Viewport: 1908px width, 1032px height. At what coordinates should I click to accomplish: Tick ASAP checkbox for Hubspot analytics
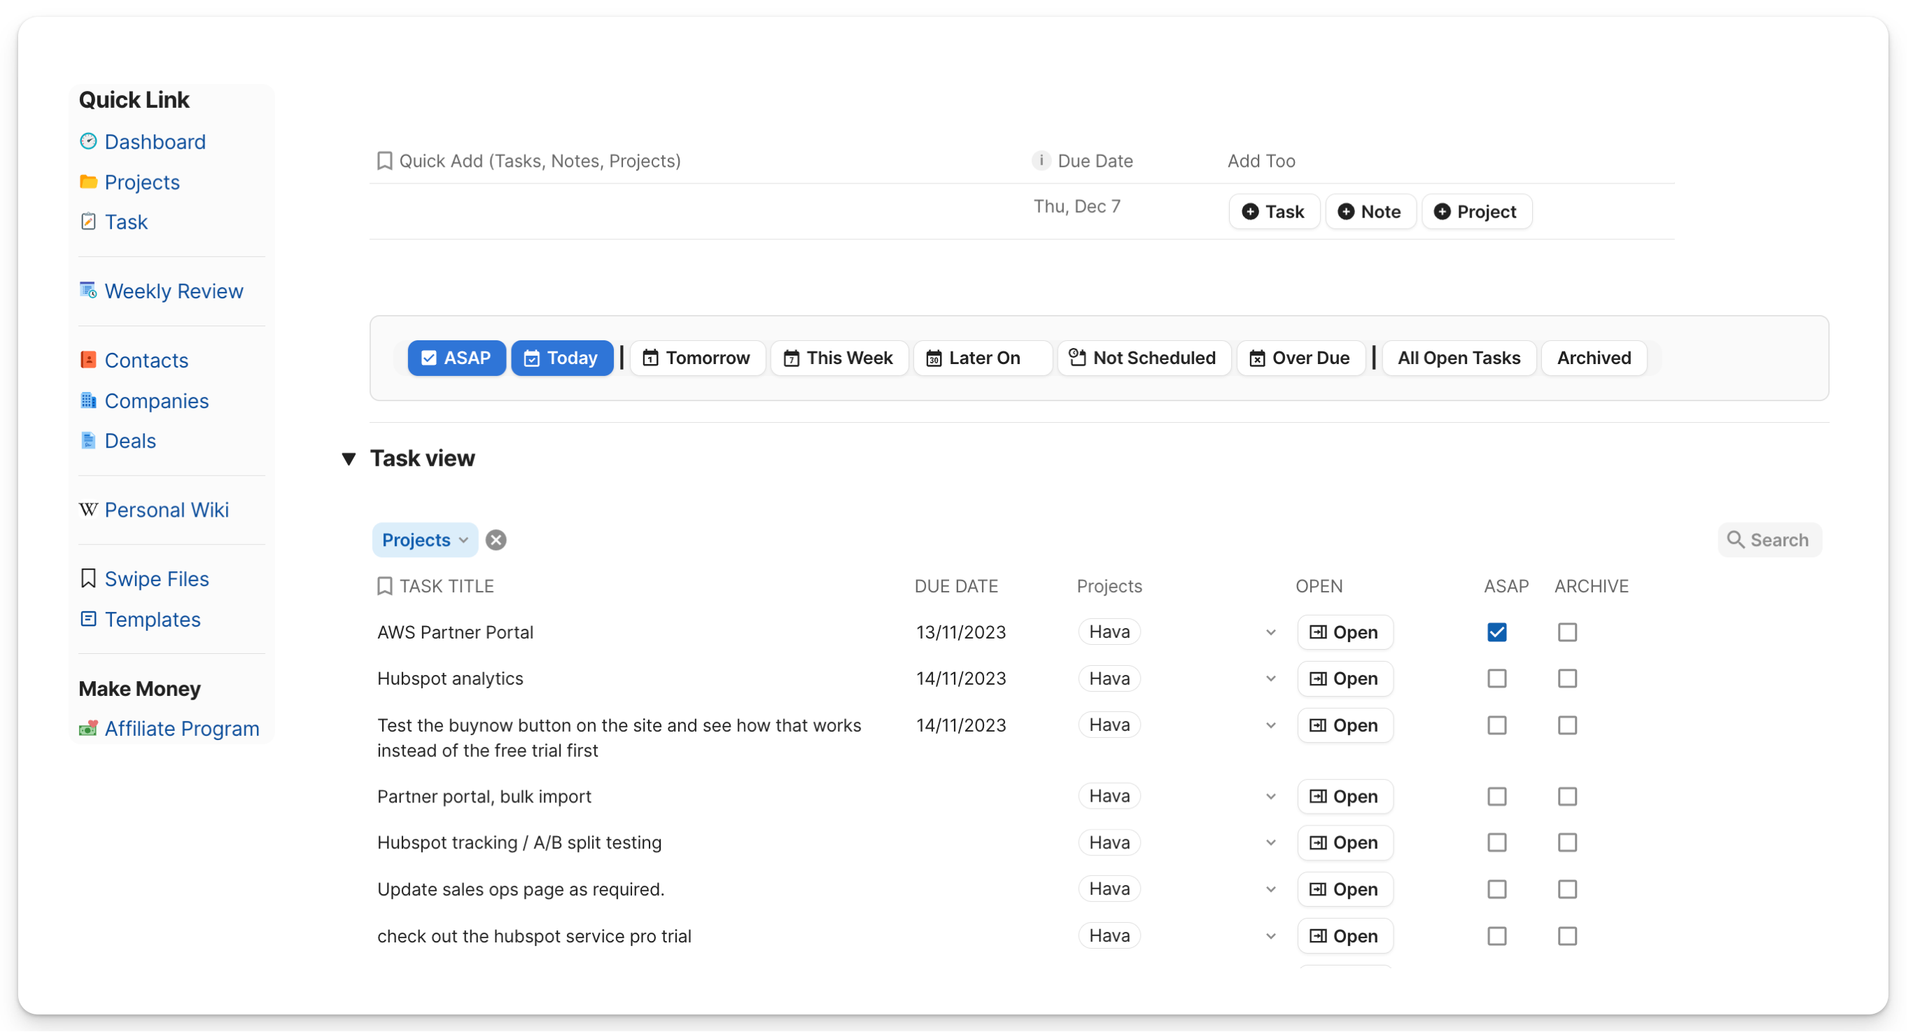pos(1496,678)
